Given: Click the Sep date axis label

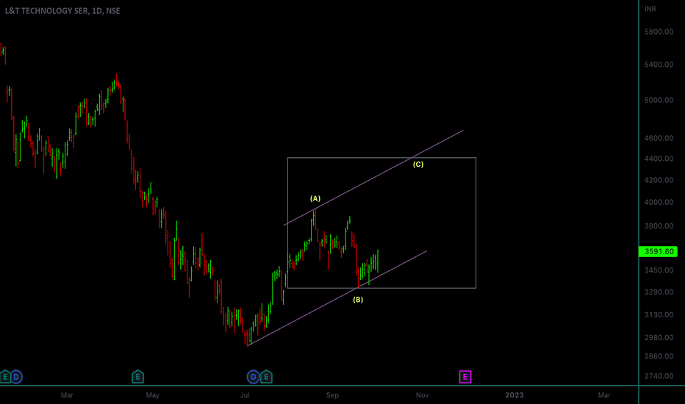Looking at the screenshot, I should pos(332,395).
